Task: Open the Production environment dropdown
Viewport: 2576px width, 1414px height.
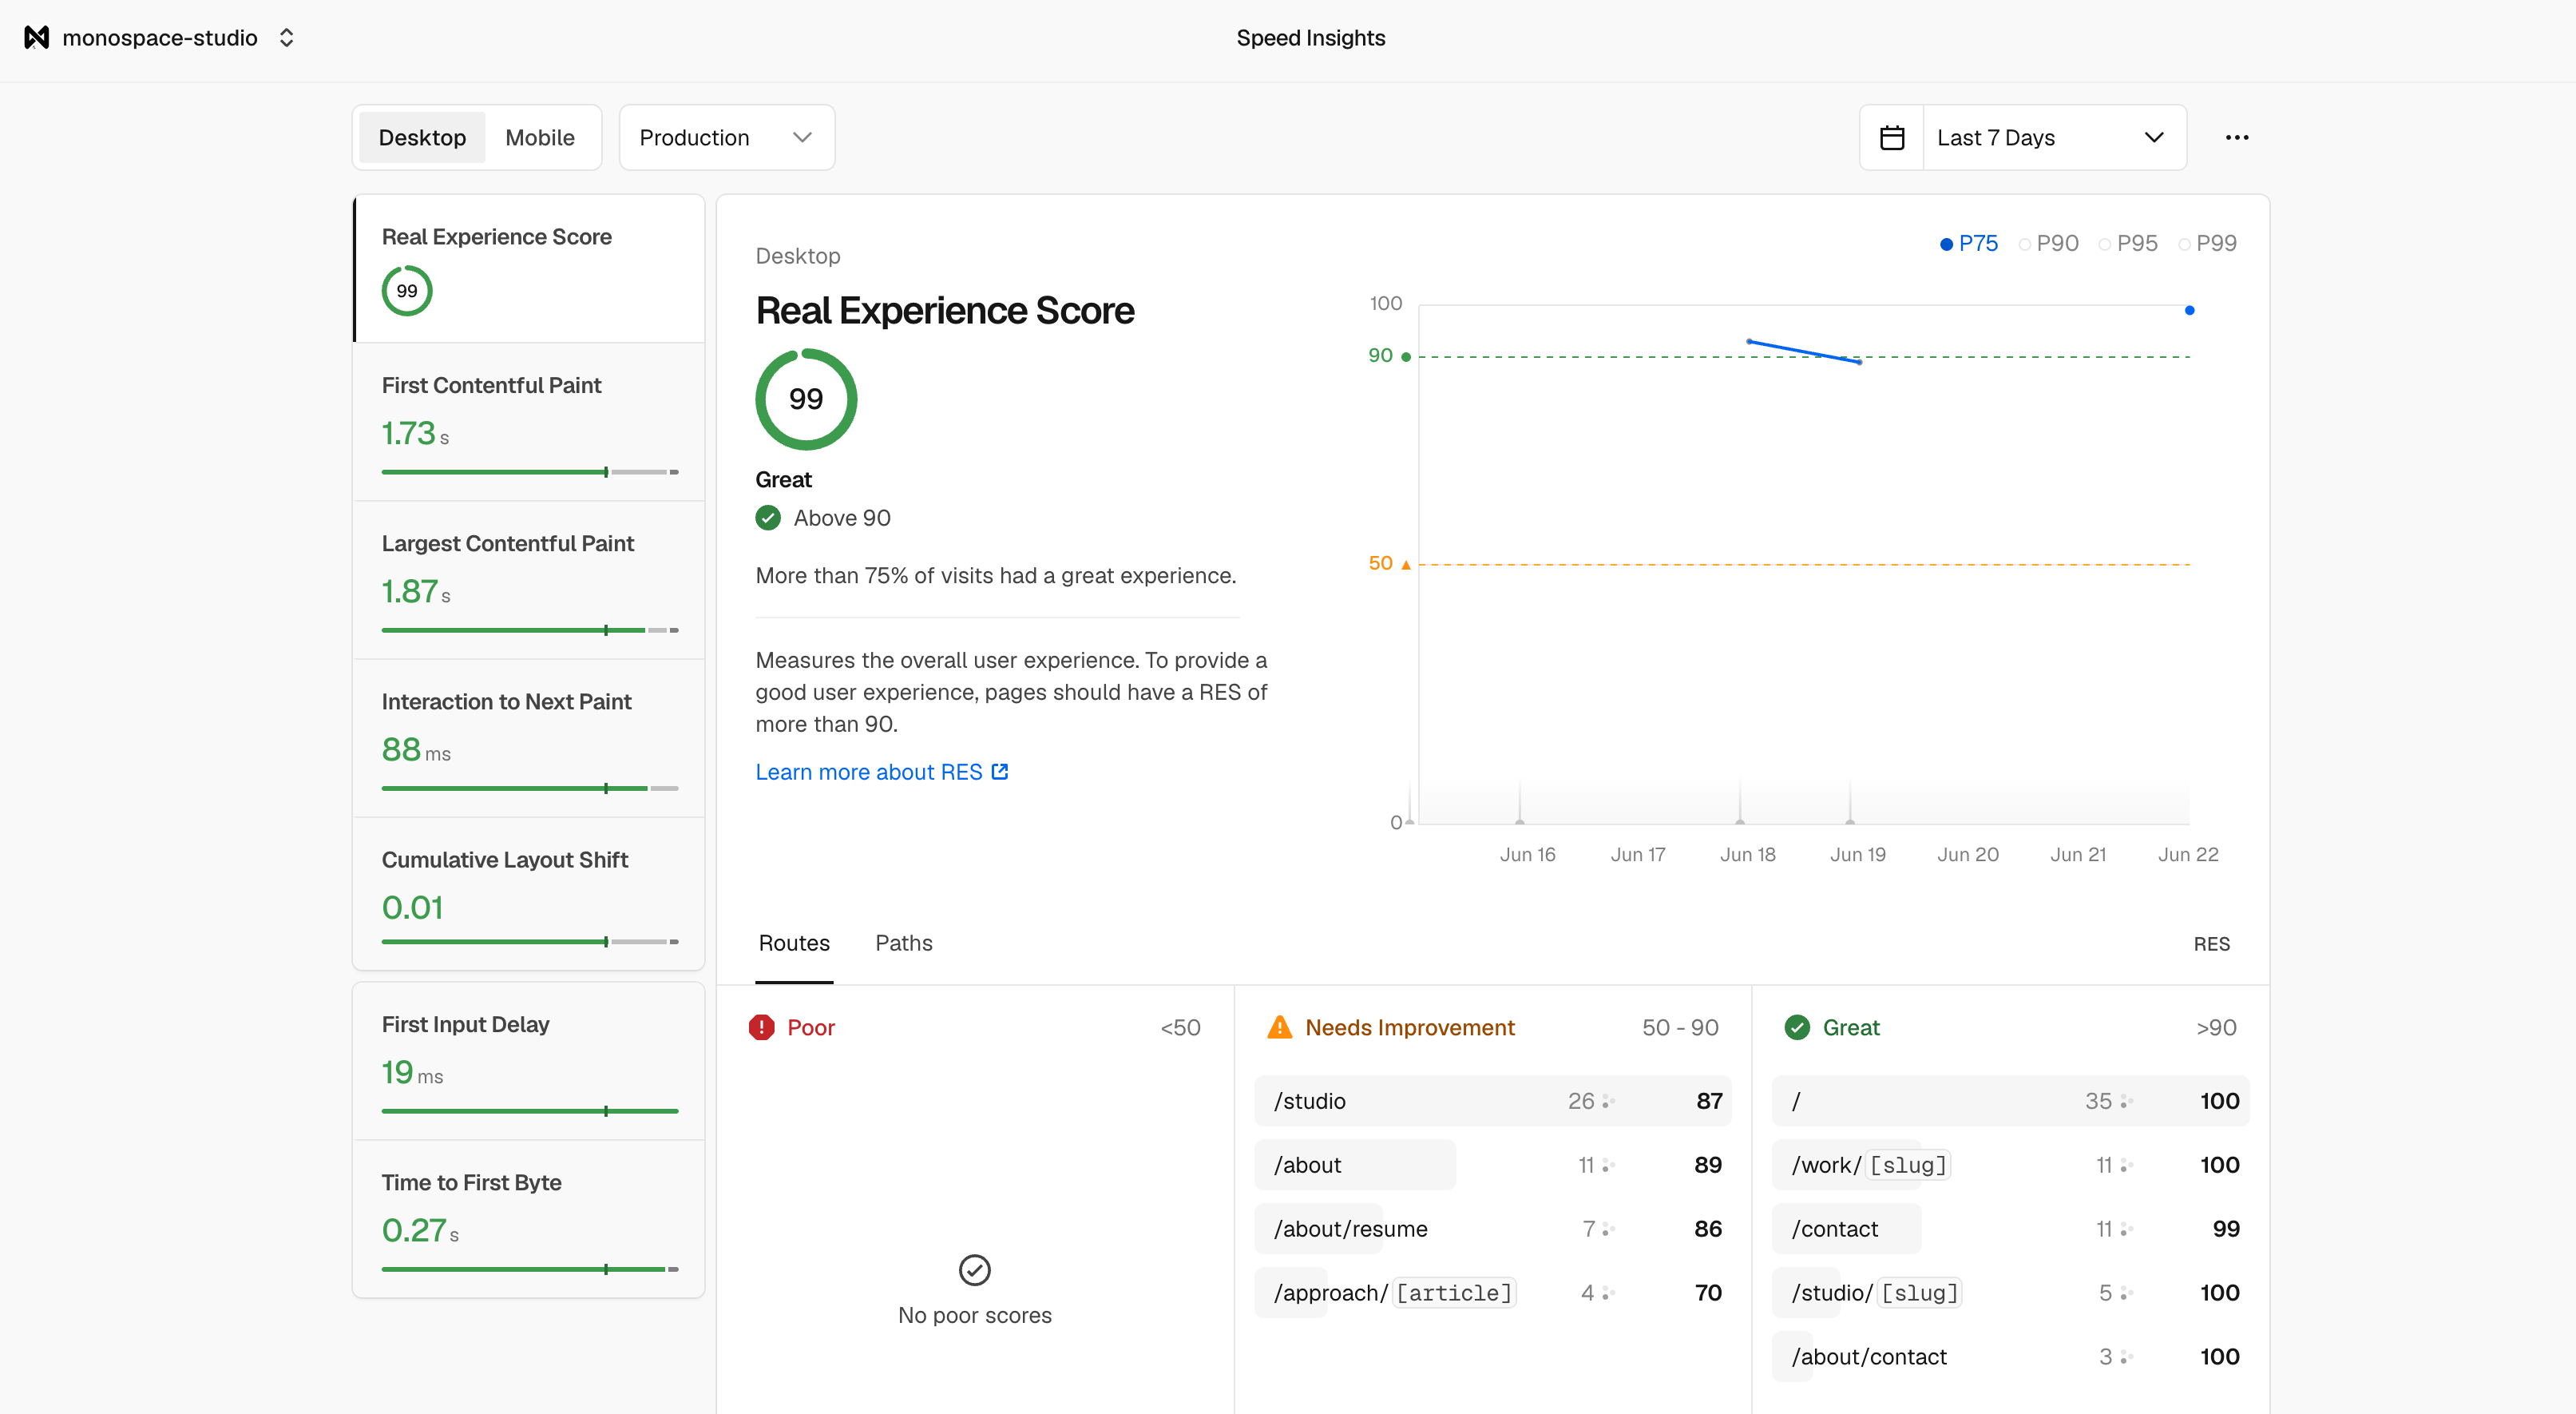Action: click(726, 137)
